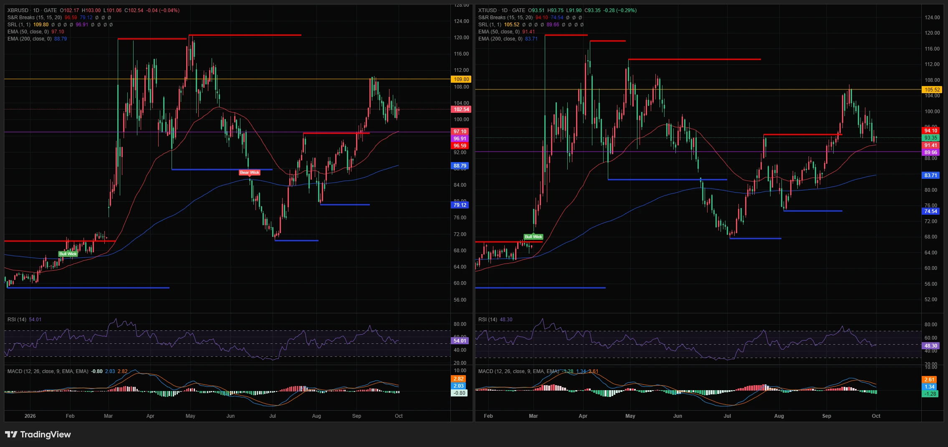The height and width of the screenshot is (447, 948).
Task: Click the blue 74.54 support price label
Action: (931, 211)
